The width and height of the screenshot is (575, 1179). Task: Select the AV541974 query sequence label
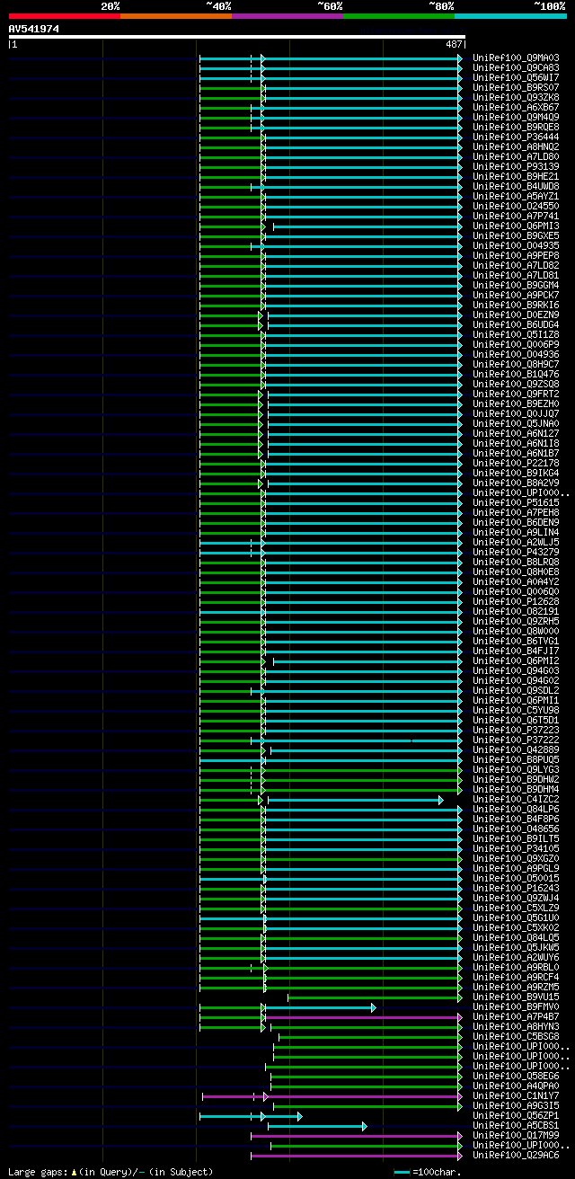pos(34,29)
